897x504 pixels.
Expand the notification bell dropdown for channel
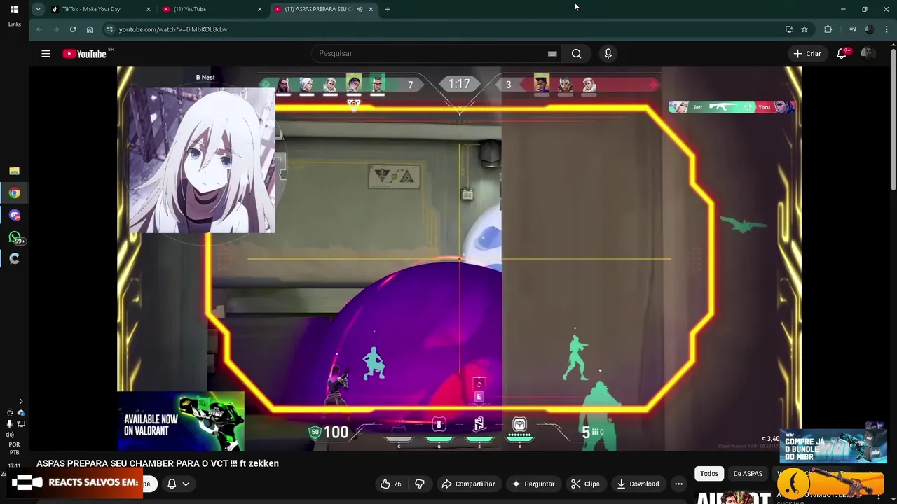(186, 484)
